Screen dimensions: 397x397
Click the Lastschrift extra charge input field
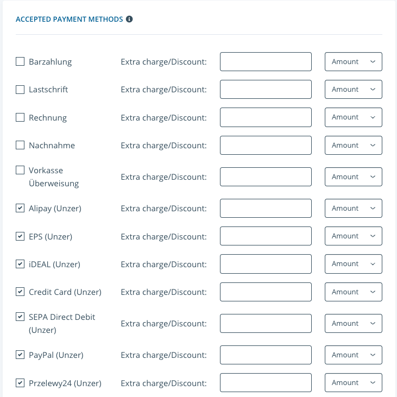[x=266, y=89]
